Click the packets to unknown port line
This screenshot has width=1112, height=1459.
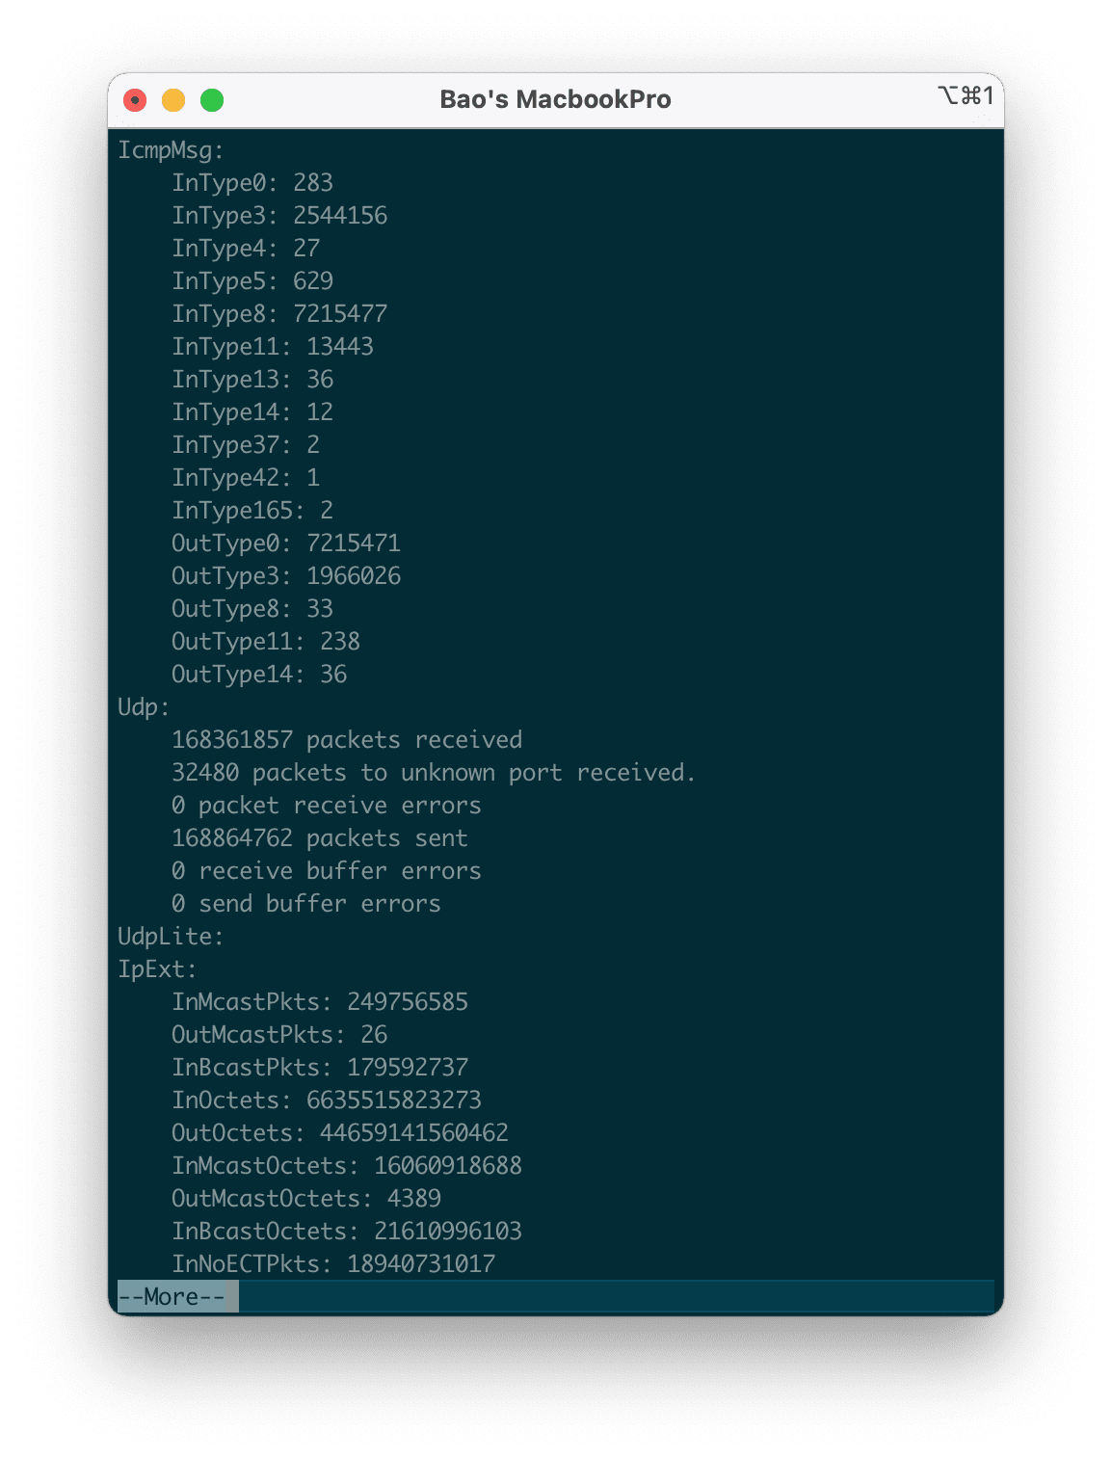click(434, 773)
